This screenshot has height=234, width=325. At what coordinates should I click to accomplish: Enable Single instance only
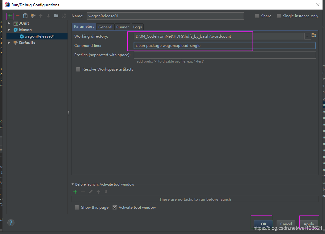click(x=279, y=16)
